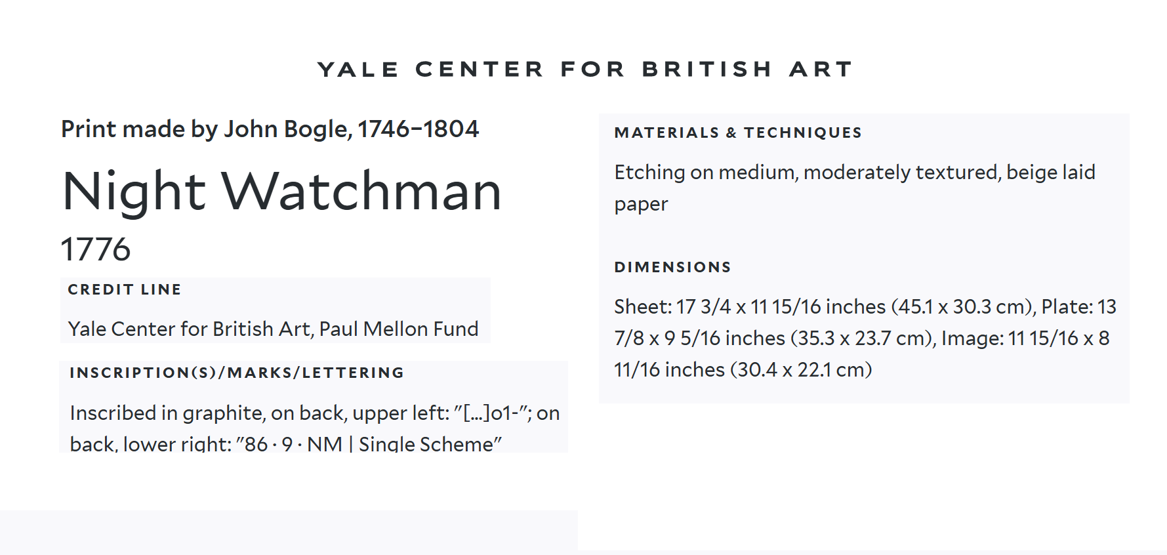The width and height of the screenshot is (1167, 555).
Task: Click the Inscription(s)/Marks/Lettering heading
Action: click(237, 373)
